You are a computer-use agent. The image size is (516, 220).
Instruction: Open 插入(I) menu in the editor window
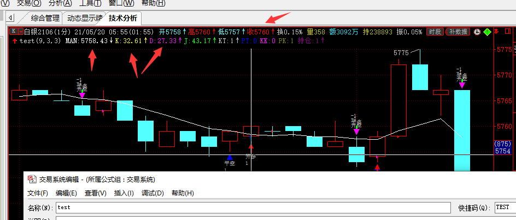pos(124,193)
